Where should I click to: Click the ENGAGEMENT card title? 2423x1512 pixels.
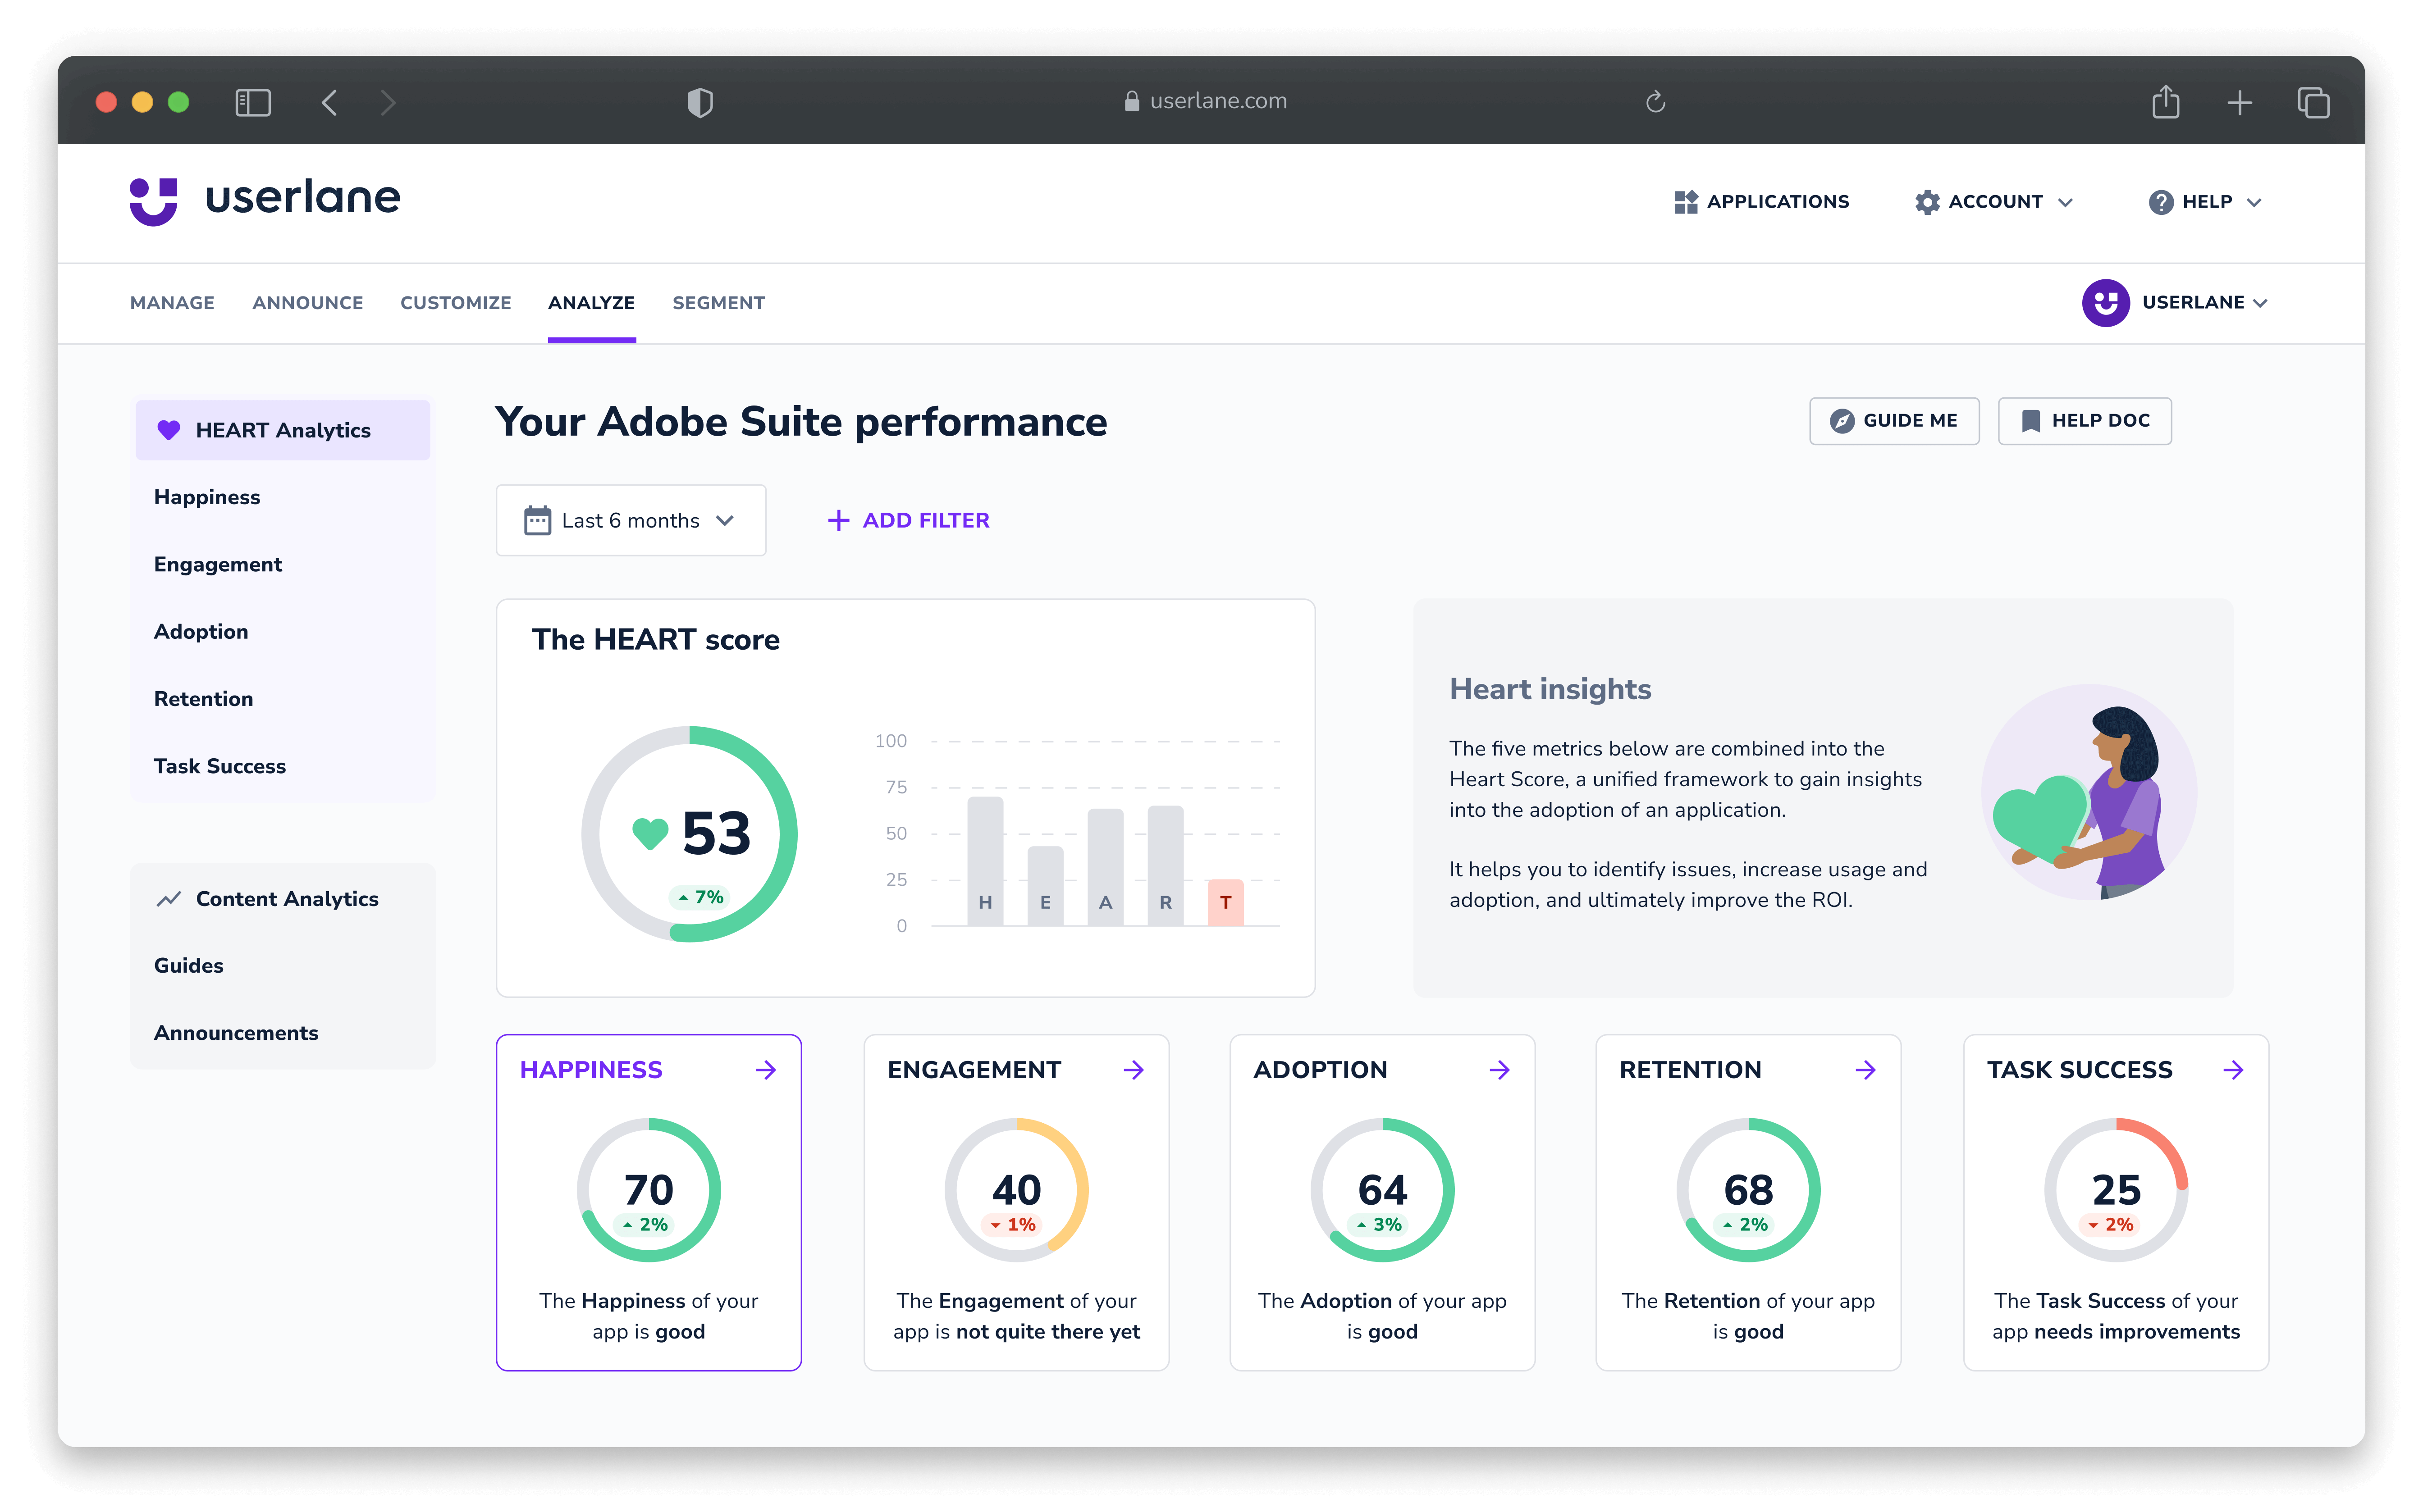click(974, 1070)
